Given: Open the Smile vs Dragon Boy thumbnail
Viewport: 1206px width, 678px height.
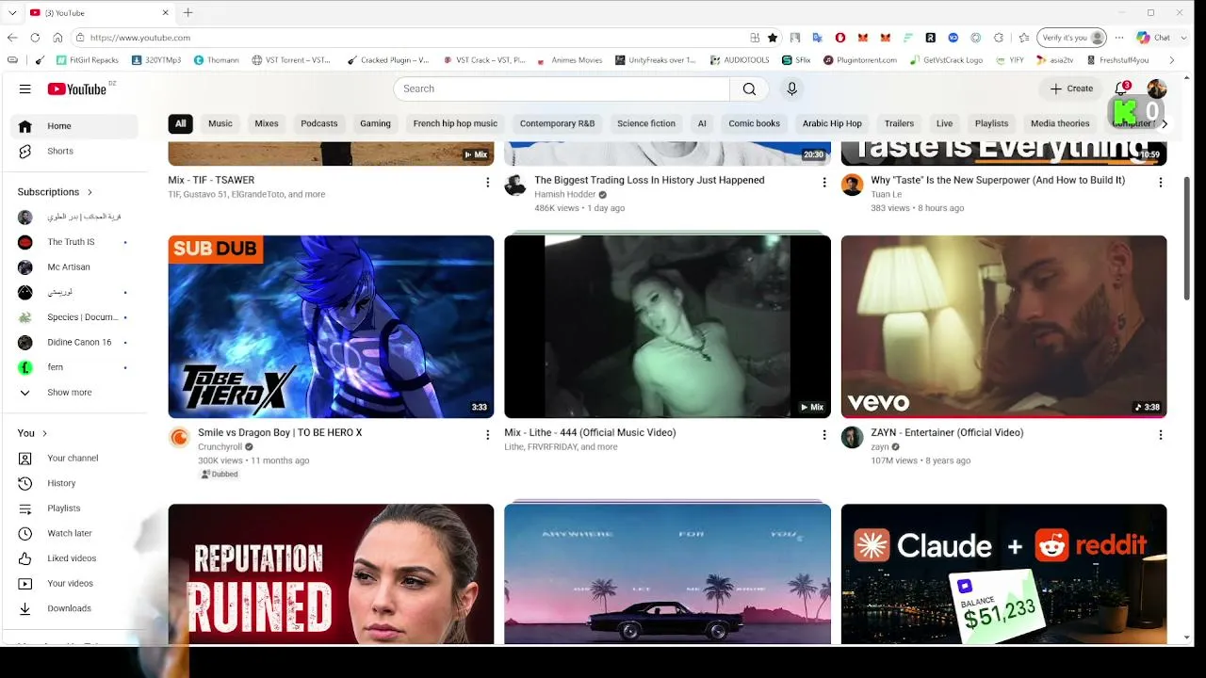Looking at the screenshot, I should pyautogui.click(x=331, y=327).
